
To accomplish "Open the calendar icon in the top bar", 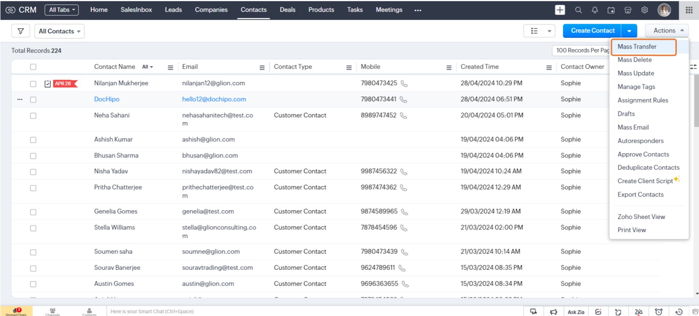I will click(611, 10).
